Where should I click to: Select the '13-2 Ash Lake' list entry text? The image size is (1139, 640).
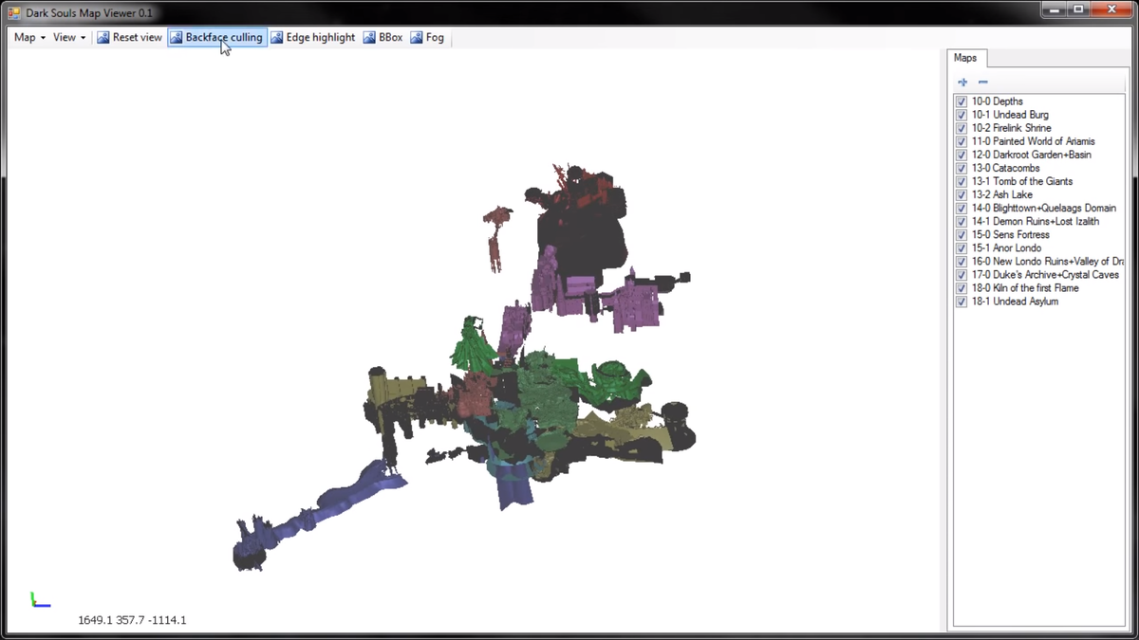(1001, 194)
